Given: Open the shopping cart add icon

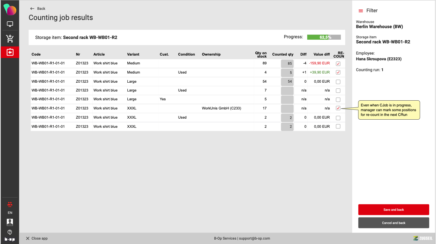Looking at the screenshot, I should (x=10, y=39).
